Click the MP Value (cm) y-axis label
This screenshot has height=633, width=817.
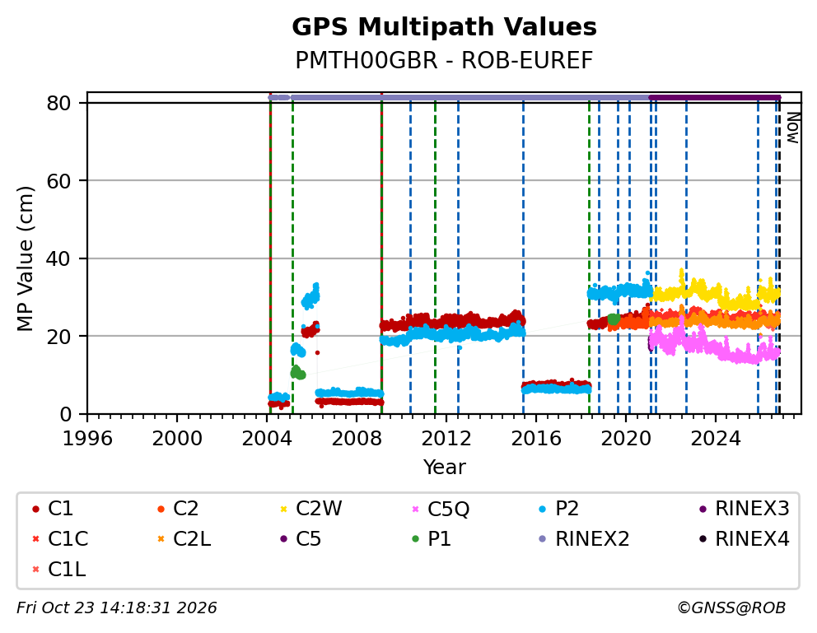(25, 258)
